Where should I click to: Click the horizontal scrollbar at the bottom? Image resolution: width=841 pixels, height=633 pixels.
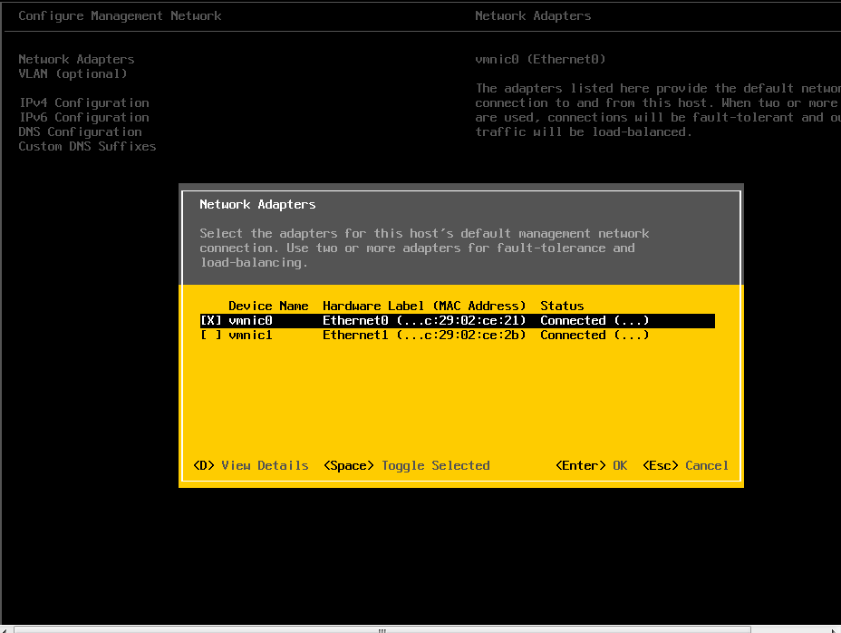click(381, 628)
